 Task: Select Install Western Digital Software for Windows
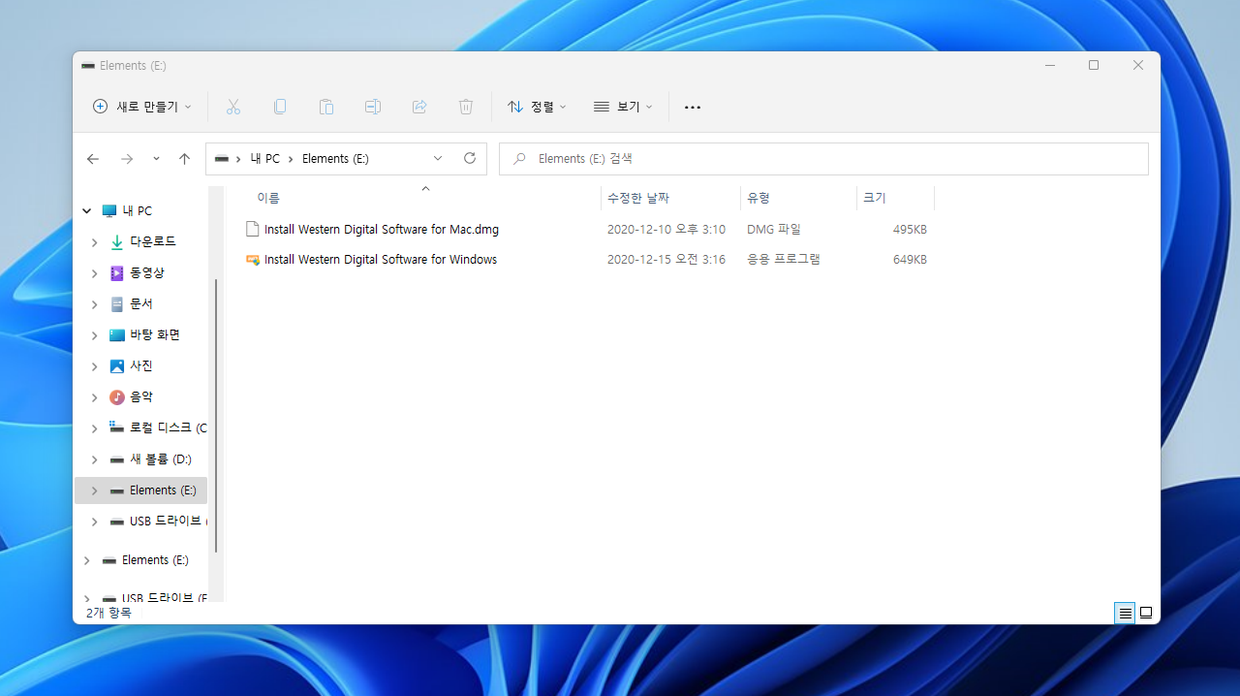pos(381,260)
